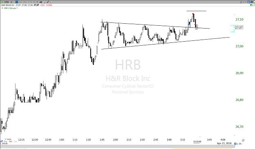Open the timeframe dropdown arrow

click(37, 2)
